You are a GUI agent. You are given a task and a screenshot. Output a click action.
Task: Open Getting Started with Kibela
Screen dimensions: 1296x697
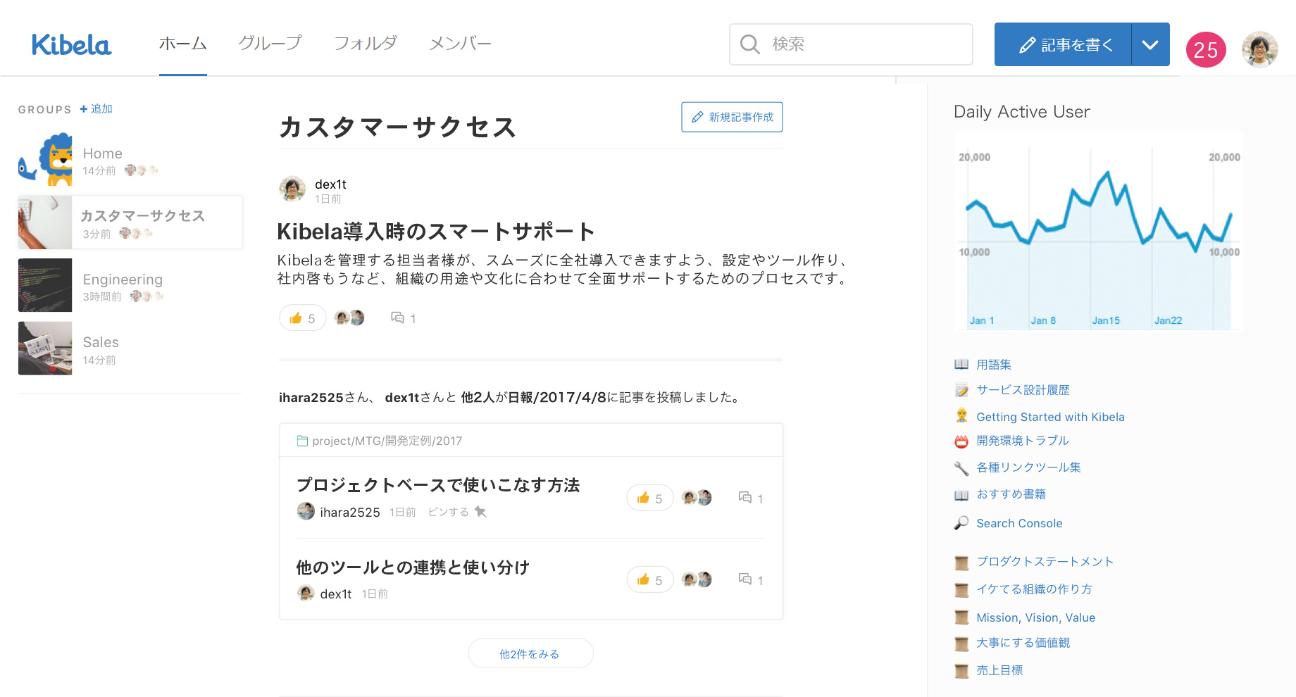point(1050,417)
